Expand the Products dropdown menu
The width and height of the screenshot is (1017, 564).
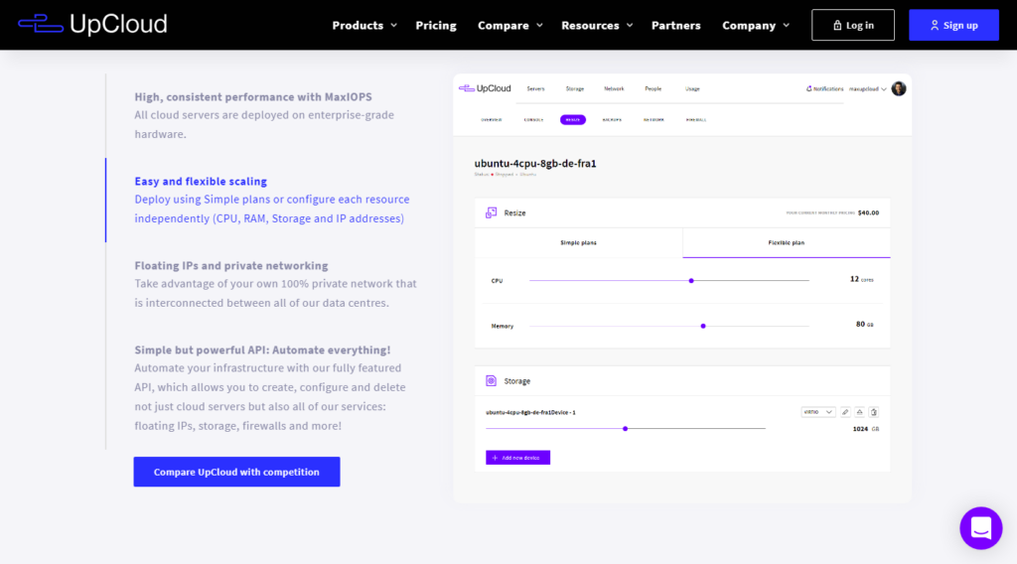point(363,26)
